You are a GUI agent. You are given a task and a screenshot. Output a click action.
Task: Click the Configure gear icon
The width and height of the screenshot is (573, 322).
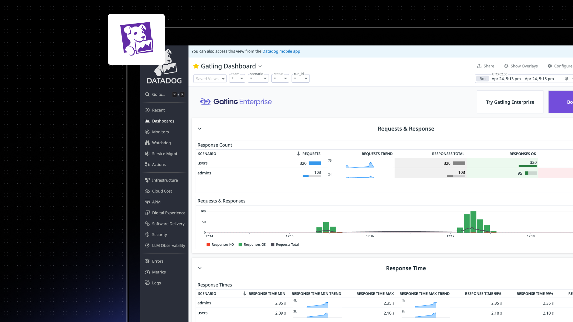[x=550, y=66]
